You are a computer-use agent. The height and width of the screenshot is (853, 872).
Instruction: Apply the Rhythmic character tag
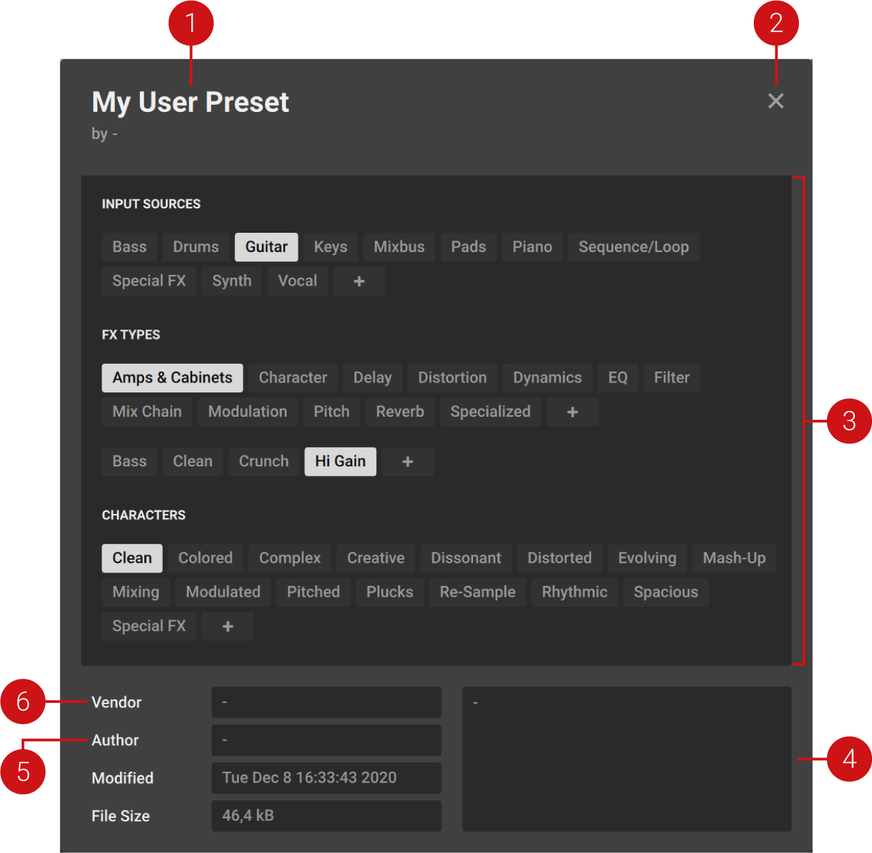click(574, 592)
